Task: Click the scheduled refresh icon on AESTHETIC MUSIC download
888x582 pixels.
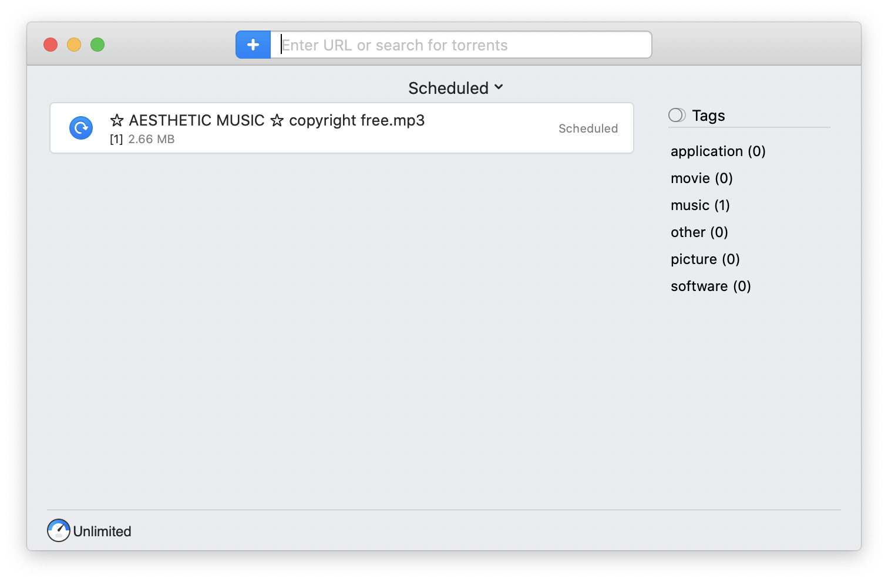Action: pyautogui.click(x=81, y=128)
